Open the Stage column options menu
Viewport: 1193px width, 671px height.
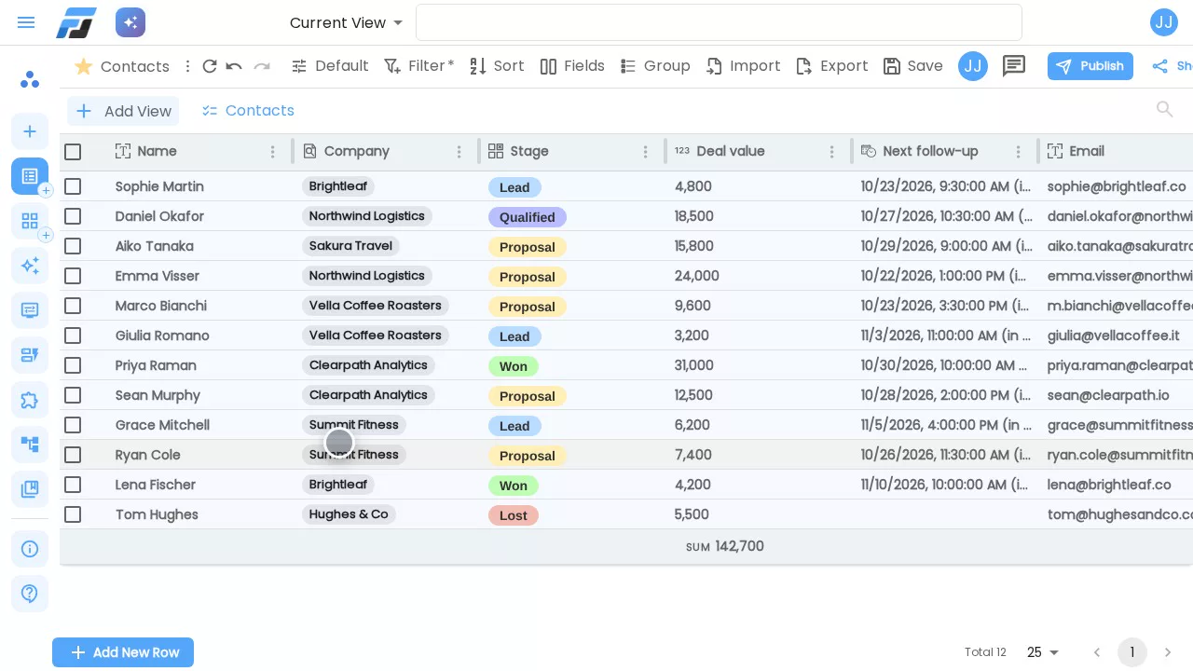646,152
